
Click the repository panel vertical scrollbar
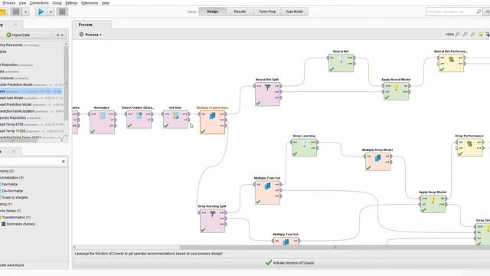click(66, 83)
